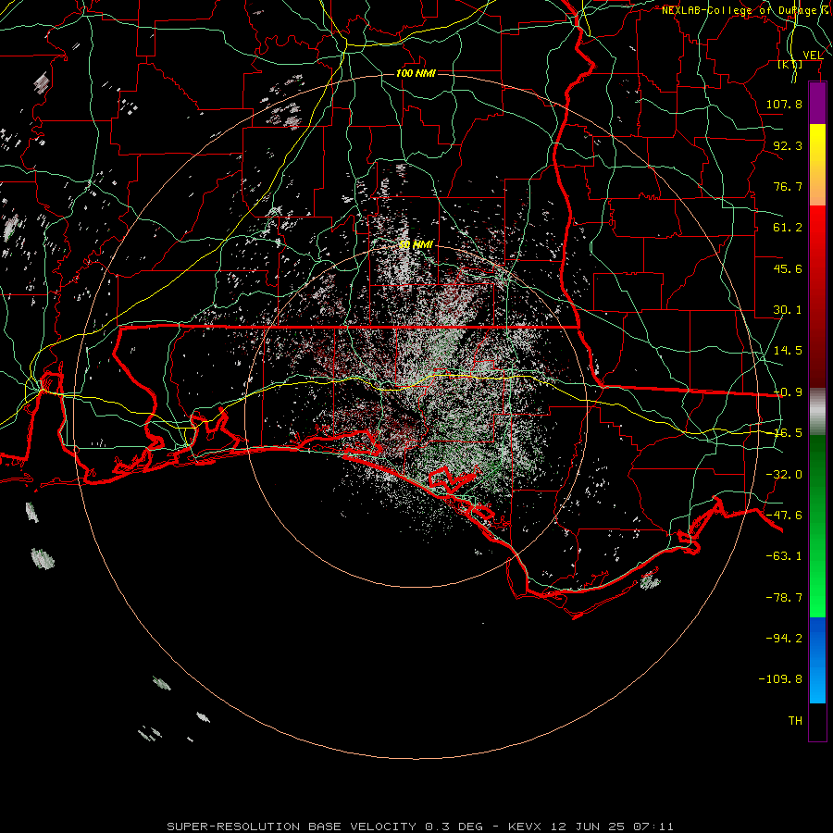
Task: Select the -32.0 legend value
Action: [x=784, y=475]
